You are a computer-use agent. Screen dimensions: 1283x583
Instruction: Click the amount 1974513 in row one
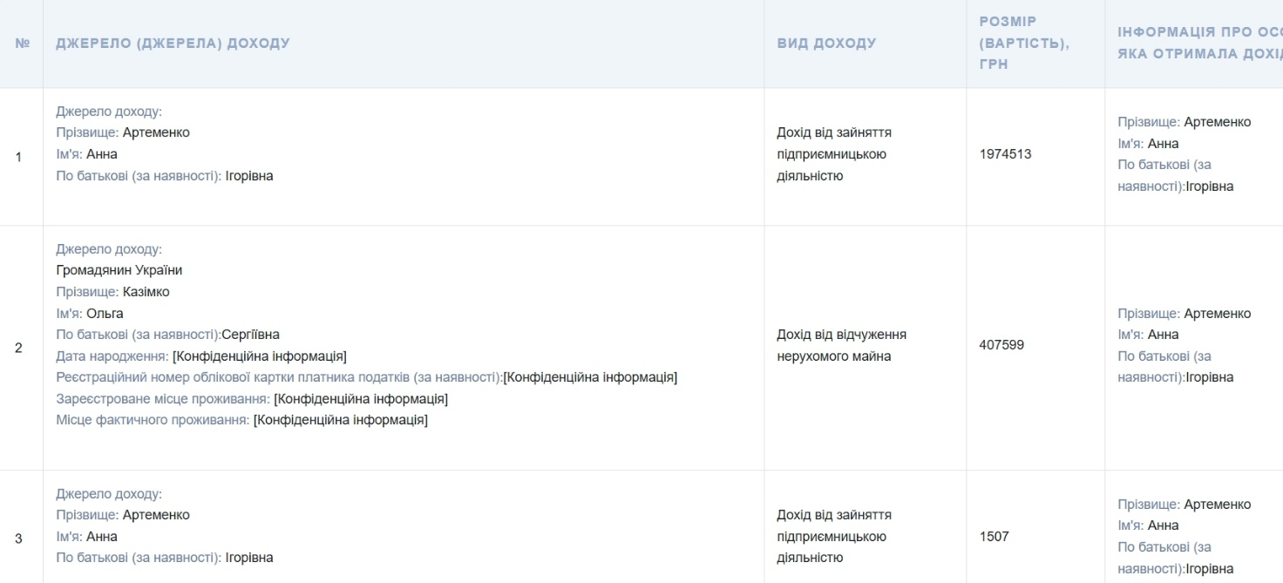1005,154
